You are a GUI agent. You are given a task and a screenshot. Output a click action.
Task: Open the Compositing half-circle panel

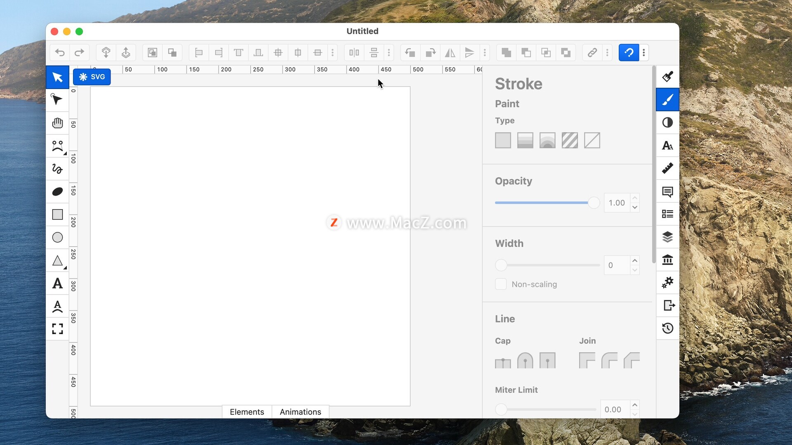point(667,122)
